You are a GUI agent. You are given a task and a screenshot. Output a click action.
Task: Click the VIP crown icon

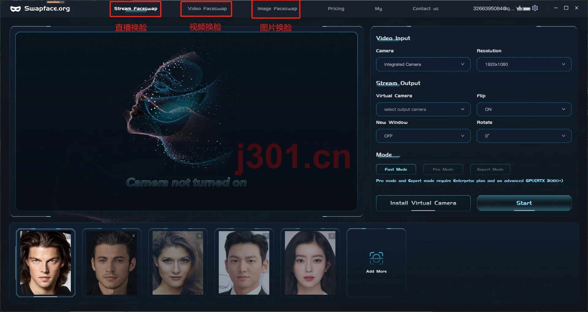523,8
